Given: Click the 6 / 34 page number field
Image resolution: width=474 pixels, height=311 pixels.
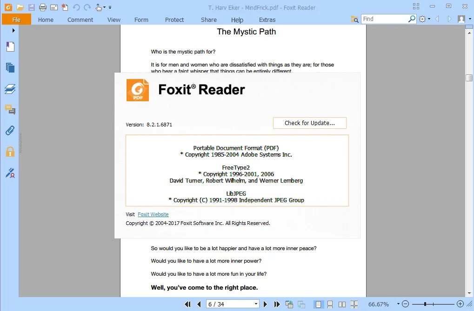Looking at the screenshot, I should pos(230,304).
